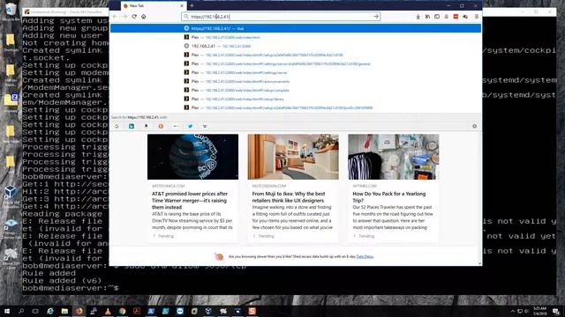Viewport: 565px width, 317px height.
Task: Open the Firefox downloads icon
Action: pos(418,17)
